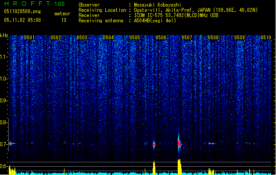The image size is (276, 175).
Task: Click the 'Receiving antenna' field label
Action: click(x=101, y=21)
